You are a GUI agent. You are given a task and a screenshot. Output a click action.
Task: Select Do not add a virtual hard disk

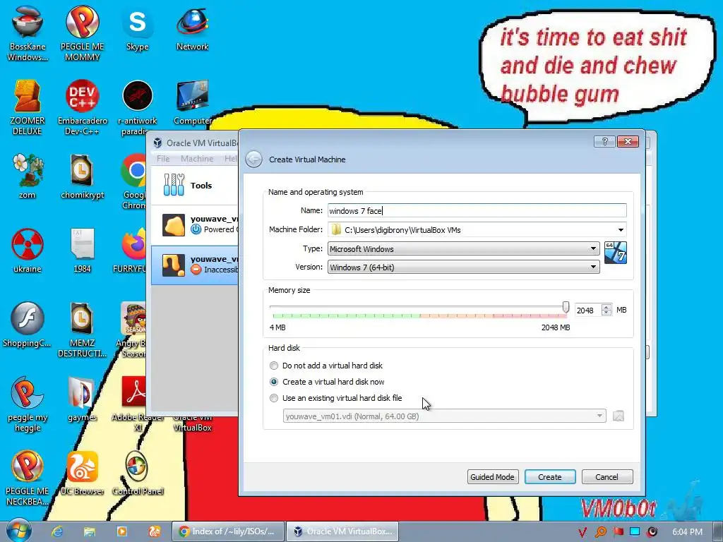(x=274, y=366)
